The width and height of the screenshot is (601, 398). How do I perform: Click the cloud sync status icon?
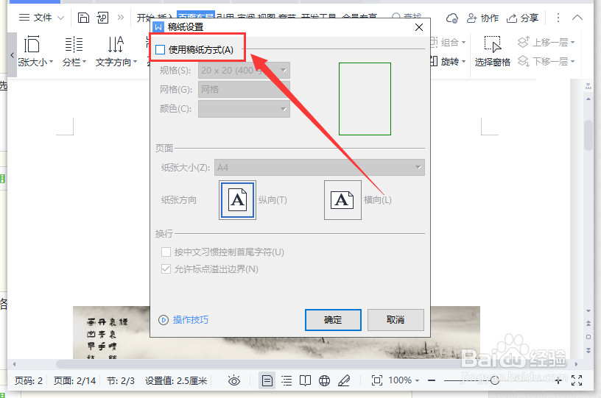coord(452,18)
